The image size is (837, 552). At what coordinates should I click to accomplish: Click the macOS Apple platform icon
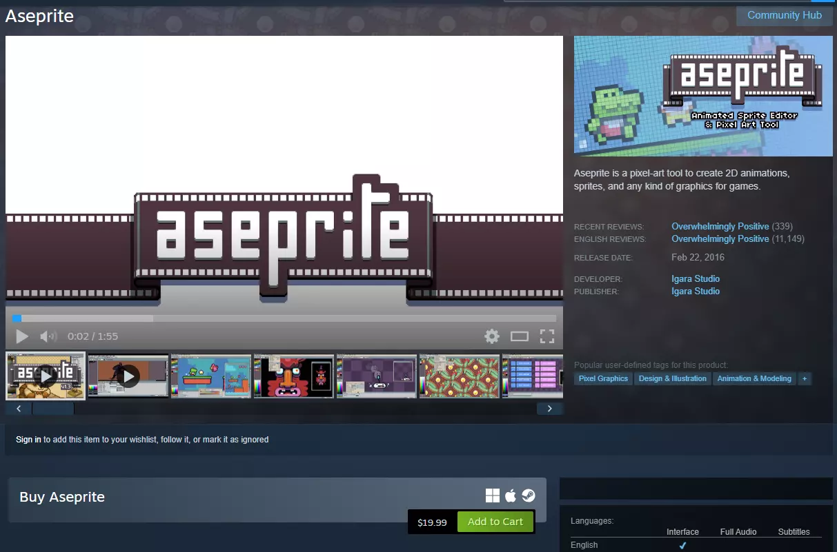pyautogui.click(x=511, y=496)
